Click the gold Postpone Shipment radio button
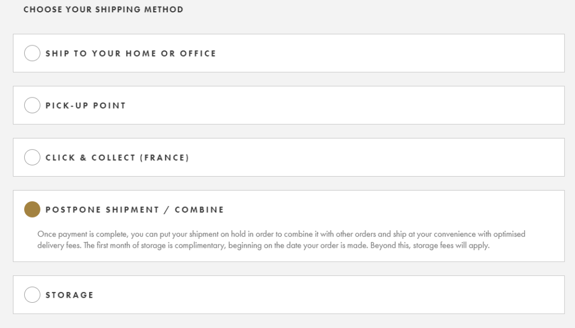Image resolution: width=575 pixels, height=328 pixels. tap(32, 210)
